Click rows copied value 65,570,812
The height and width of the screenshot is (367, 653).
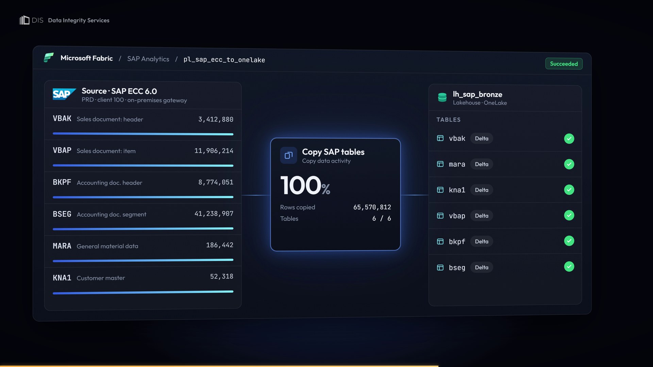click(x=372, y=207)
